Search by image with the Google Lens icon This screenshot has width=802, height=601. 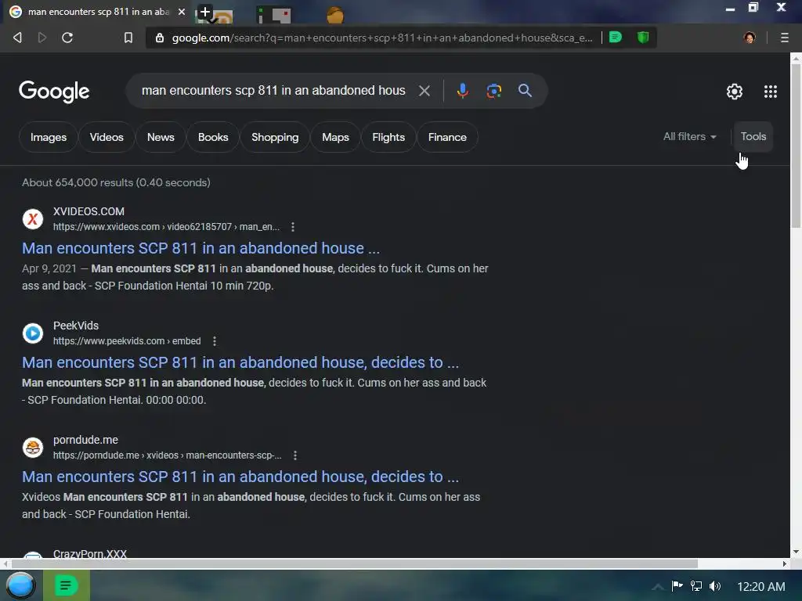[493, 91]
